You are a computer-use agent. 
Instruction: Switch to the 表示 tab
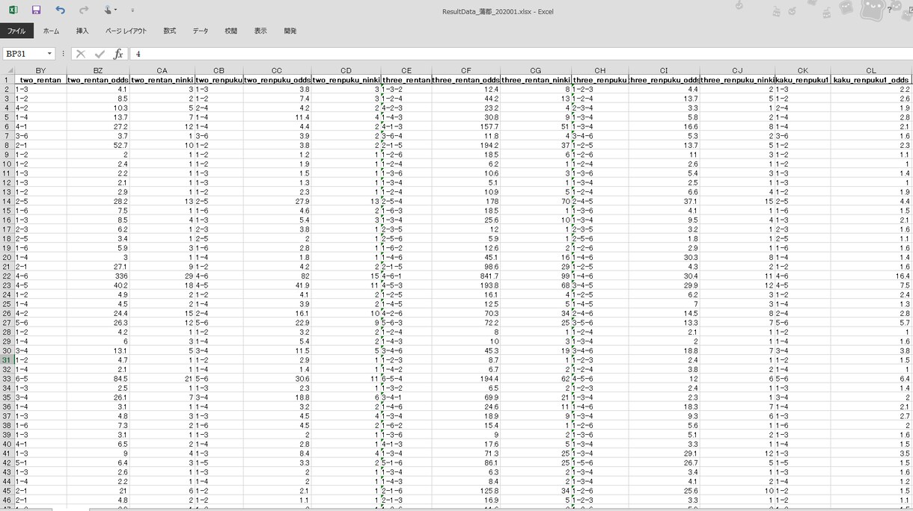click(x=260, y=31)
